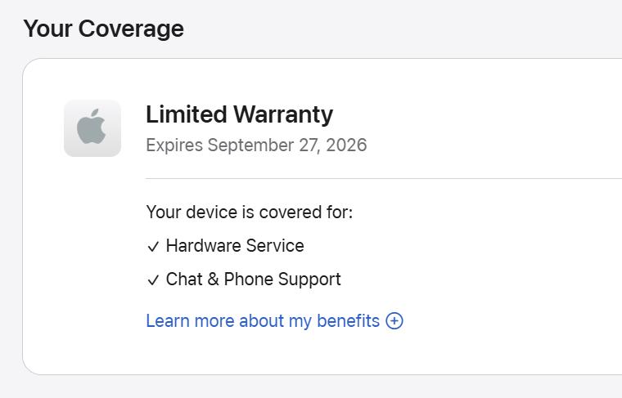
Task: Open the Learn more about my benefits link
Action: tap(263, 321)
